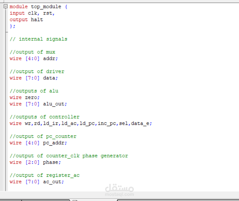239x201 pixels.
Task: Click the 'wire zero;' line
Action: coord(25,97)
